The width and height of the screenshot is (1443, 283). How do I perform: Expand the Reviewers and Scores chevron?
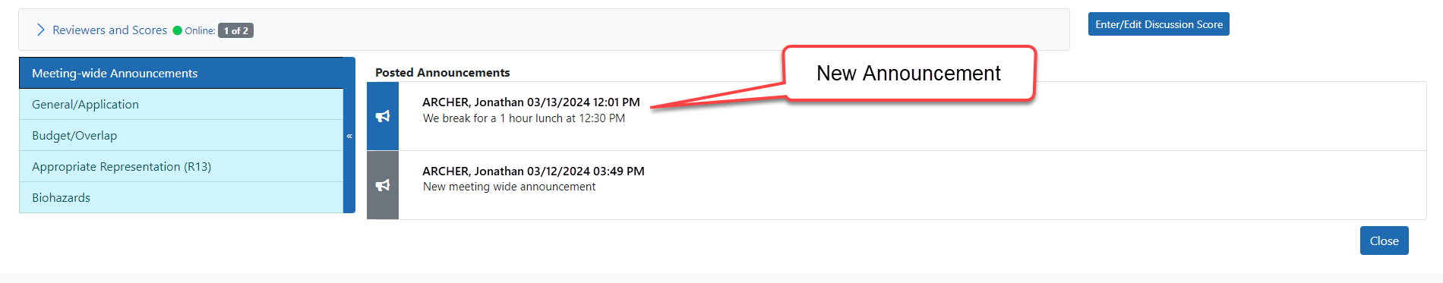tap(40, 30)
